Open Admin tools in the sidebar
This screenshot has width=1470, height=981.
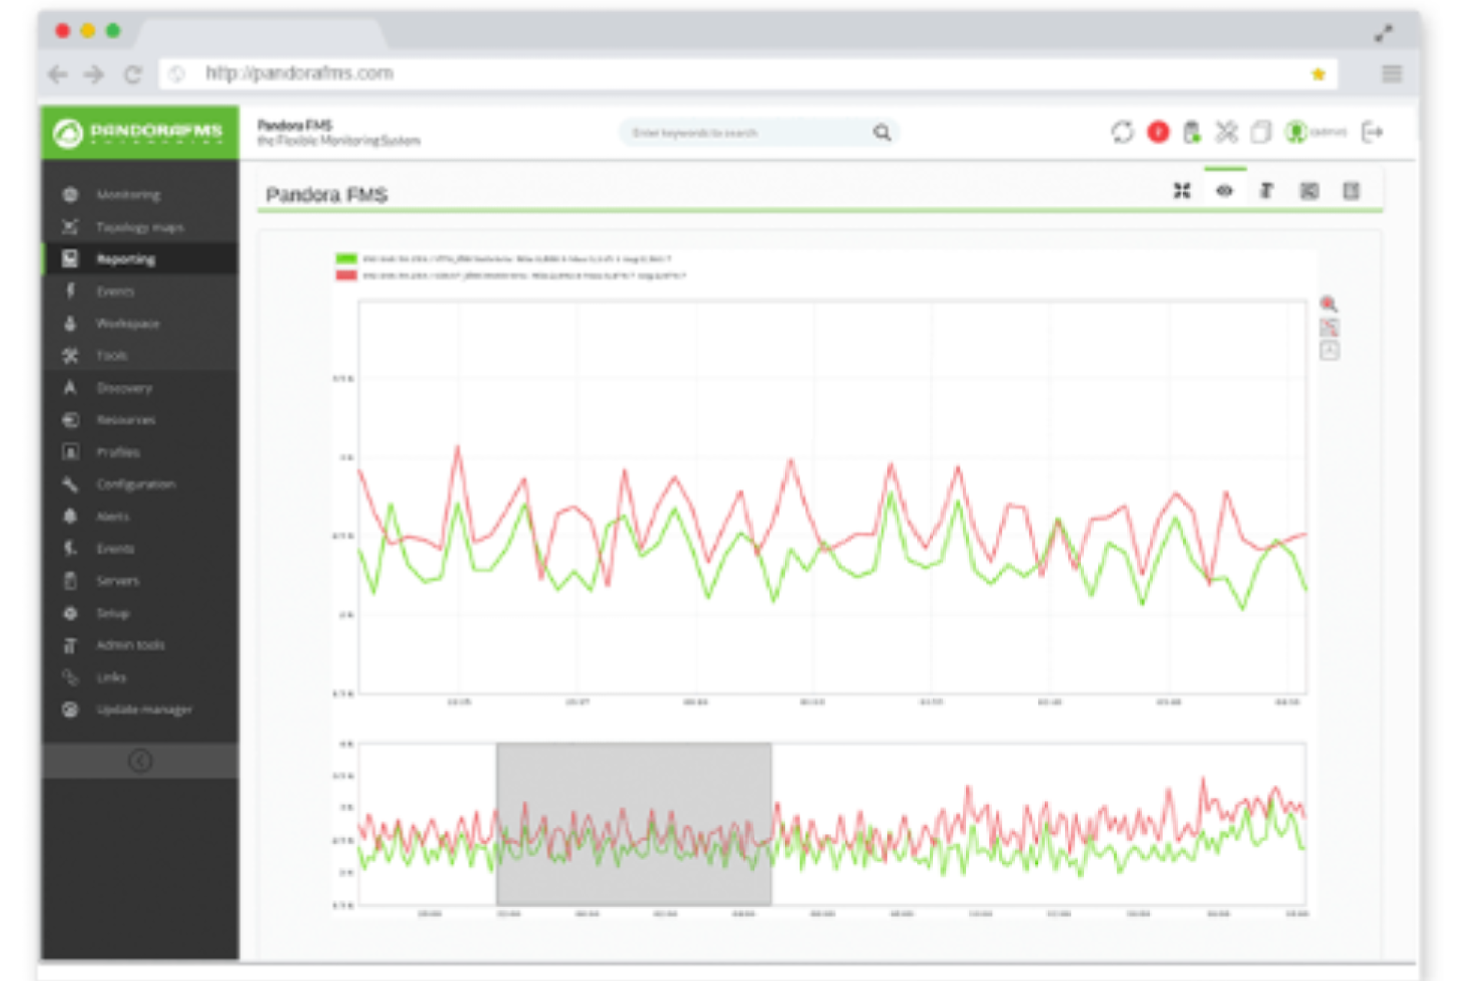[140, 645]
